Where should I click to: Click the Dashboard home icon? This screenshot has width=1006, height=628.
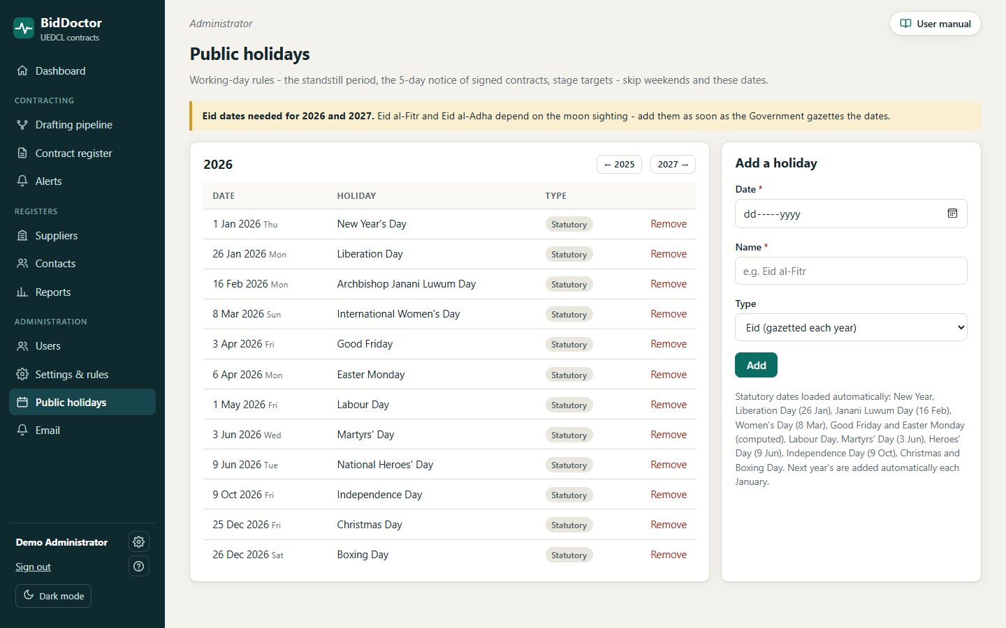tap(22, 70)
